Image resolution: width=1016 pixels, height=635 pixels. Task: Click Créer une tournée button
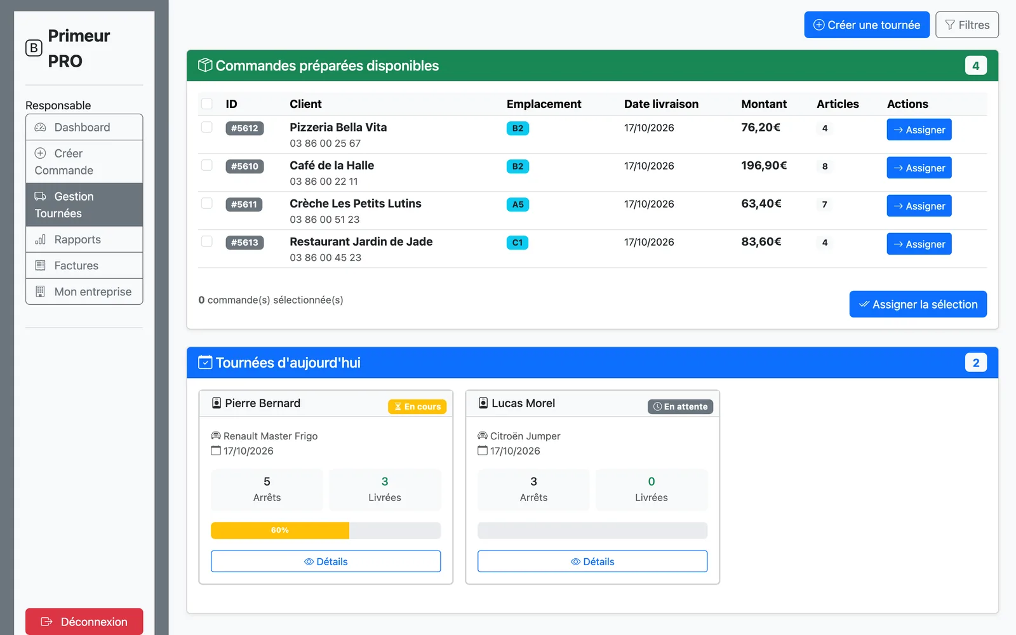point(867,25)
